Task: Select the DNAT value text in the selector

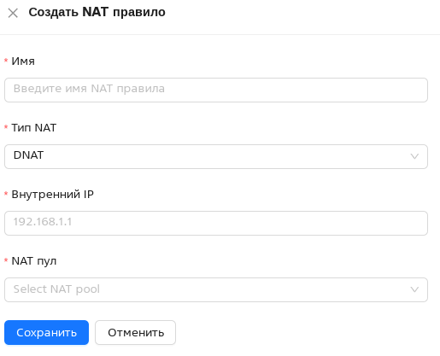Action: click(x=28, y=155)
